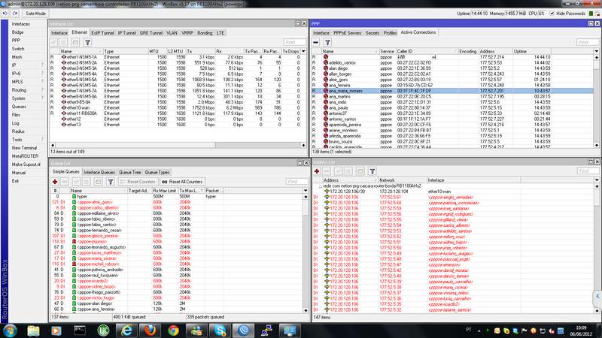The image size is (602, 338).
Task: Click the enable checkmark in Interface List toolbar
Action: click(54, 42)
